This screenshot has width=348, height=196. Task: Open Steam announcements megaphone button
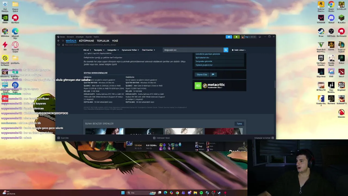229,37
